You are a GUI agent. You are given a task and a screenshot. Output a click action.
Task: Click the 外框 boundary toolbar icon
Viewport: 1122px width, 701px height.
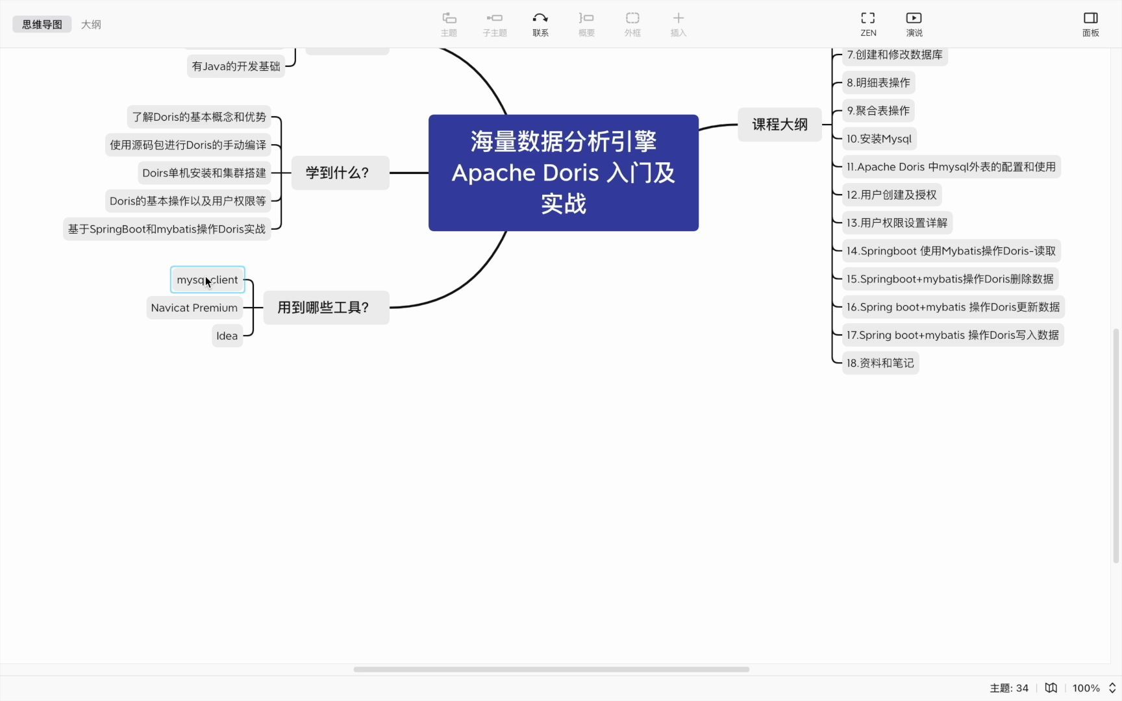pyautogui.click(x=632, y=24)
